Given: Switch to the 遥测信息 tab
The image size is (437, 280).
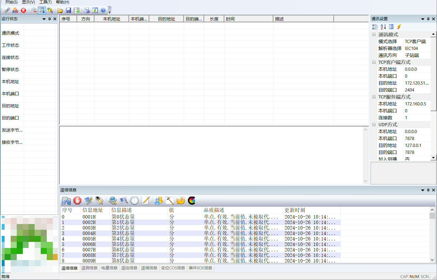Looking at the screenshot, I should 89,268.
